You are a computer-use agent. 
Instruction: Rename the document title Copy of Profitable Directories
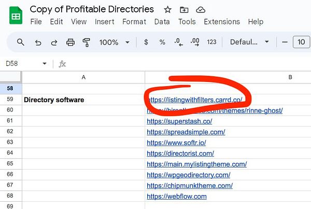click(92, 9)
